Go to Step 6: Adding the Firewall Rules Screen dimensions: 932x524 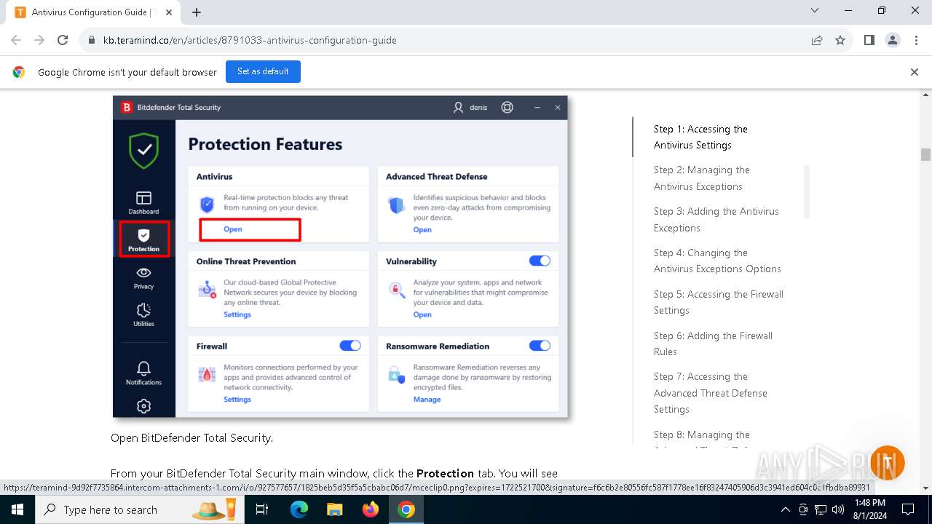click(x=713, y=344)
